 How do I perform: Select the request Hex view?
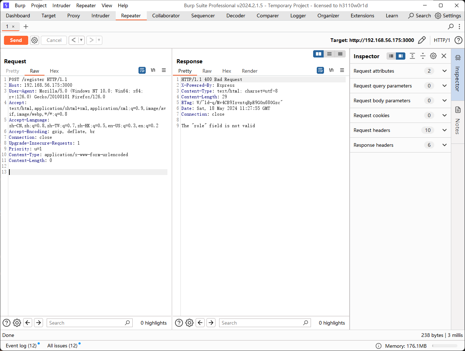tap(54, 71)
